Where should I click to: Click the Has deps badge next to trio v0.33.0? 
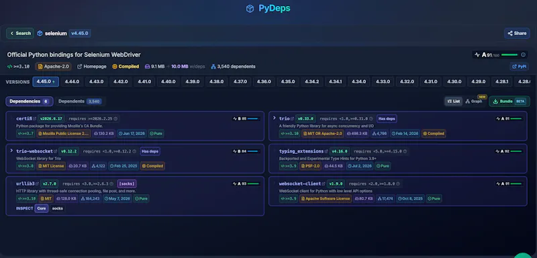[387, 119]
